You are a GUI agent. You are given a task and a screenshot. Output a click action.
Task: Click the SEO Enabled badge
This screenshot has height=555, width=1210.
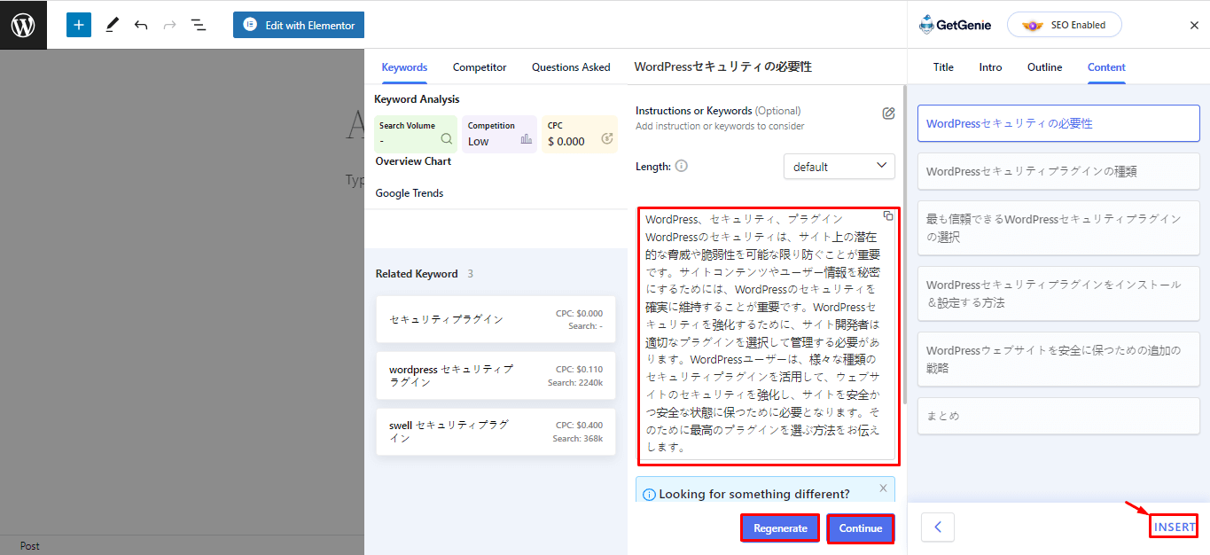tap(1065, 25)
